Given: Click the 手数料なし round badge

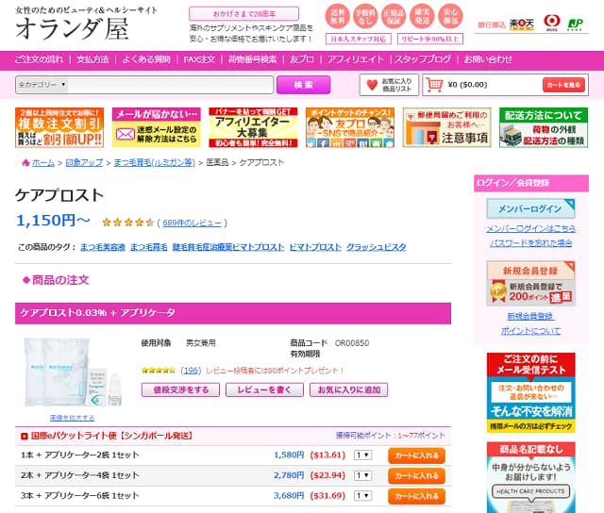Looking at the screenshot, I should [365, 17].
